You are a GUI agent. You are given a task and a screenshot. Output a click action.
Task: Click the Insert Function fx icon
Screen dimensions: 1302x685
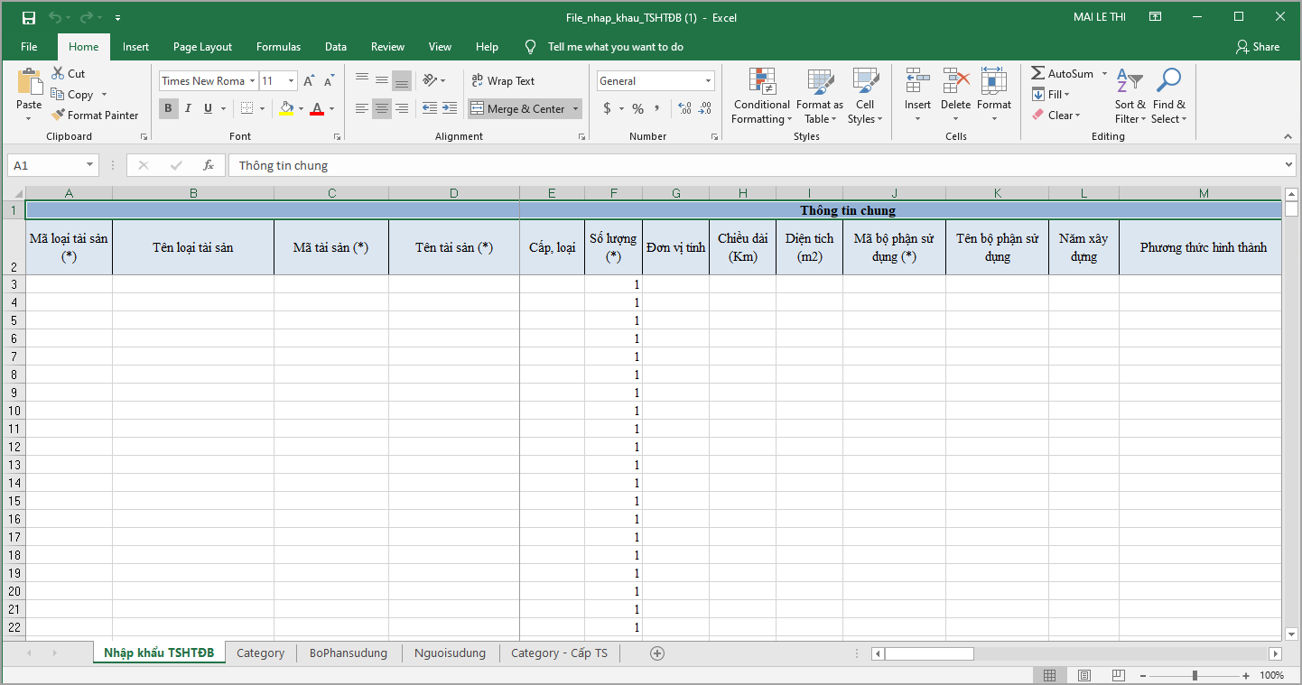click(x=209, y=165)
